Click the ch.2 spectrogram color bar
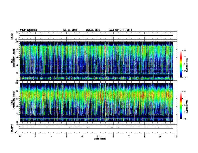This screenshot has width=198, height=153. point(181,105)
